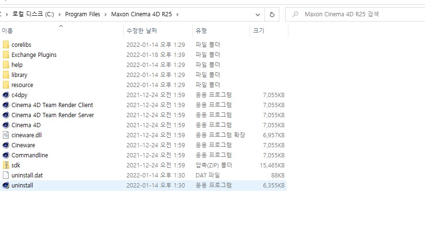
Task: Click Maxon Cinema 4D R25 breadcrumb
Action: pyautogui.click(x=141, y=14)
